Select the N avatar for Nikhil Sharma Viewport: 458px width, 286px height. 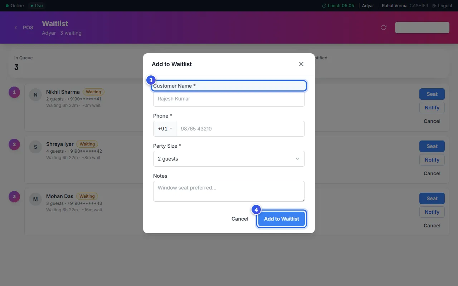(35, 95)
